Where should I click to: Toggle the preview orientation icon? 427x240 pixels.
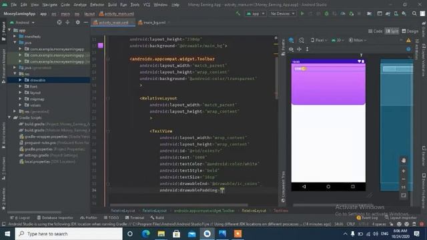coord(301,40)
